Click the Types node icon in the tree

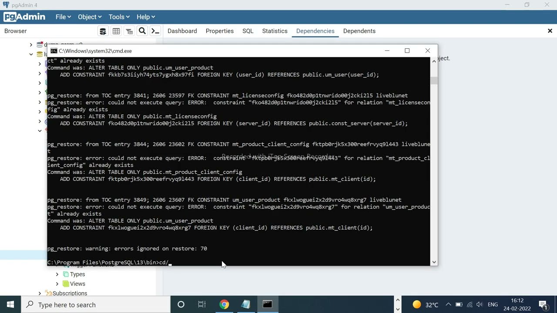tap(66, 274)
